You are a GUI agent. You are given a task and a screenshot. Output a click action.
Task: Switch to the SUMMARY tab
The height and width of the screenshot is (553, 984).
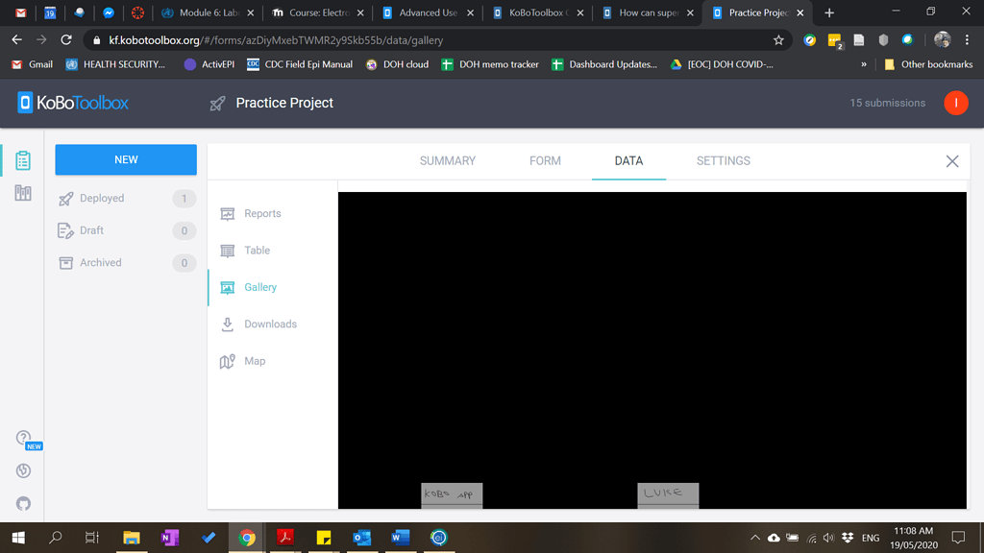point(447,161)
